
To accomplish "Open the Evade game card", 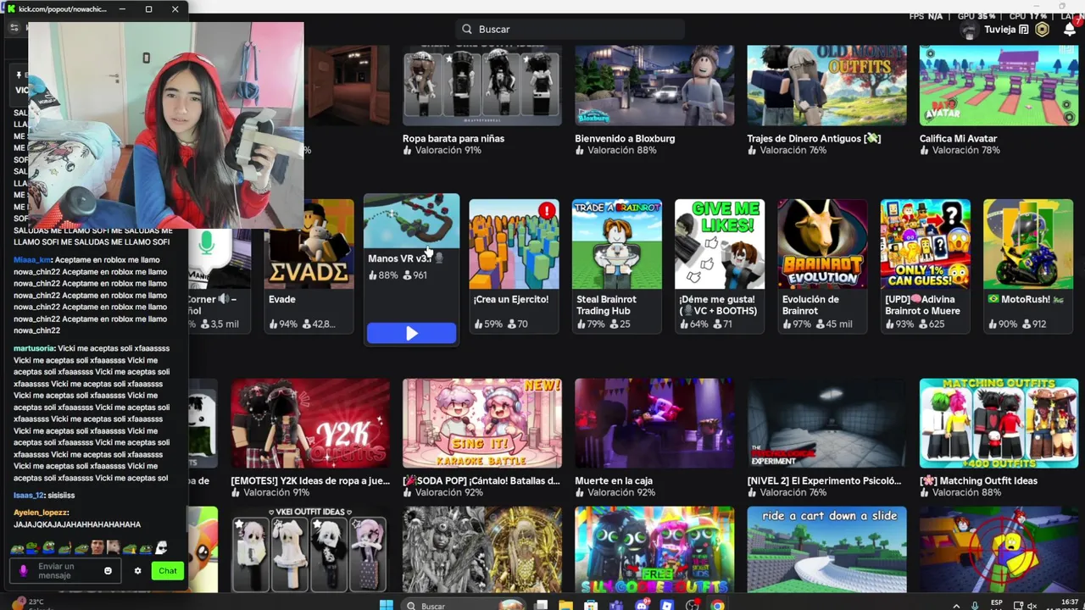I will pyautogui.click(x=309, y=265).
